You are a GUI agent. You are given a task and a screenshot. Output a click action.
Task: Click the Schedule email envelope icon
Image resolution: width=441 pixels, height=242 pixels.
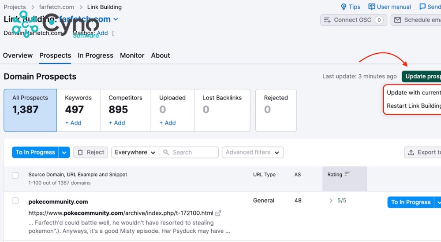pyautogui.click(x=397, y=20)
